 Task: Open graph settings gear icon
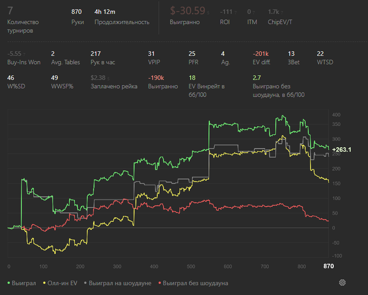point(342,282)
